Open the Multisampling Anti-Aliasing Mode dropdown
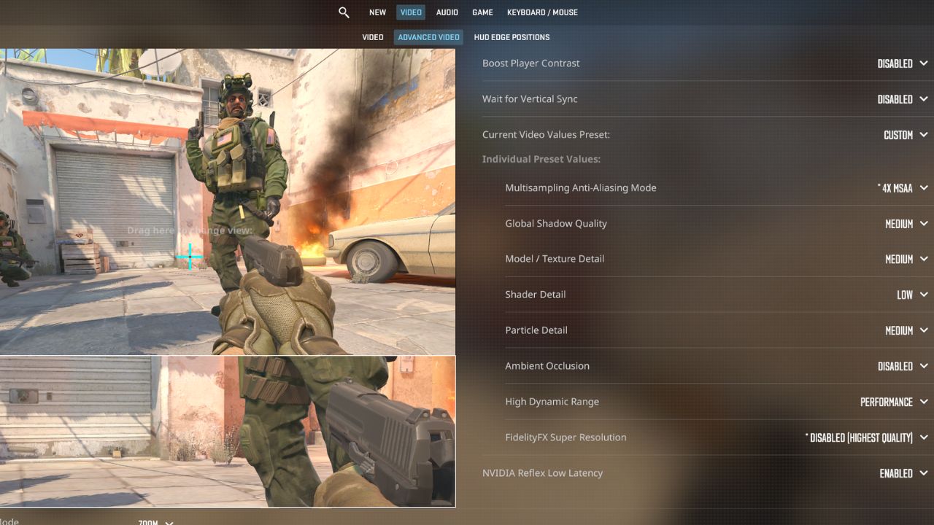The width and height of the screenshot is (934, 525). [x=902, y=188]
